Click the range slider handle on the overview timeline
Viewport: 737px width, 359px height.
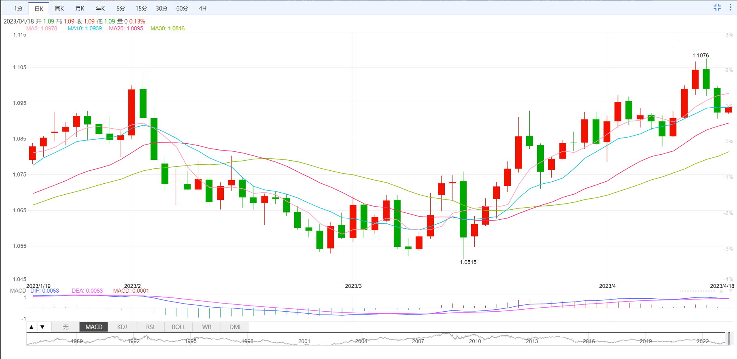(729, 339)
